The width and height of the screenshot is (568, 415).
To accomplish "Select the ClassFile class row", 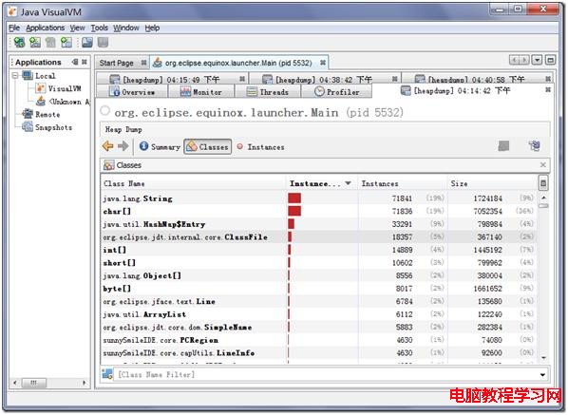I will pos(319,236).
